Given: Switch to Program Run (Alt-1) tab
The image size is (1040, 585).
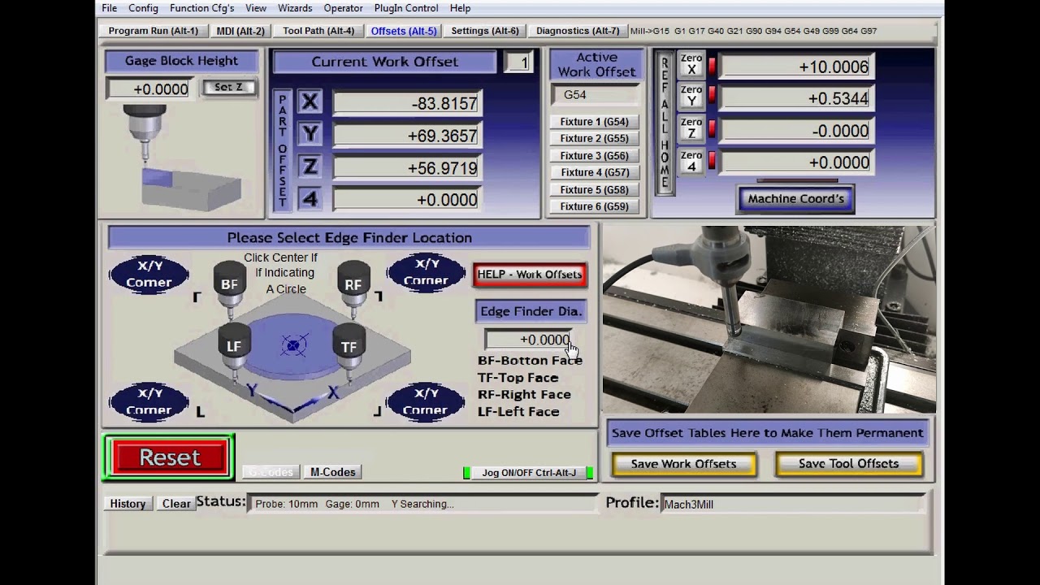Looking at the screenshot, I should tap(154, 31).
